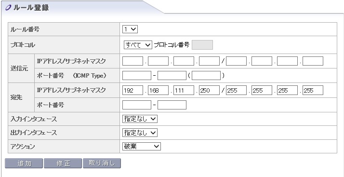Expand the アクション 破棄 dropdown

[141, 146]
